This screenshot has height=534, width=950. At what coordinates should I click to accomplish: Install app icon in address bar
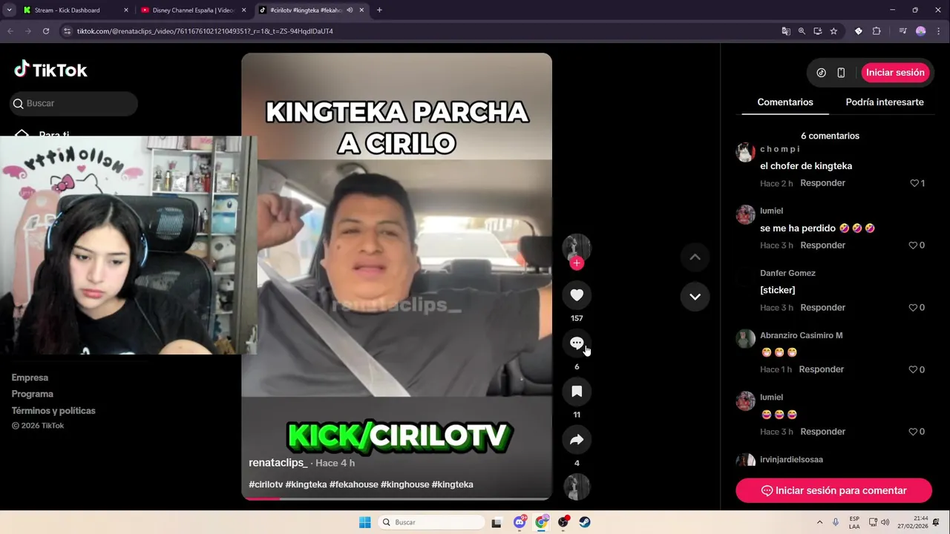tap(817, 31)
